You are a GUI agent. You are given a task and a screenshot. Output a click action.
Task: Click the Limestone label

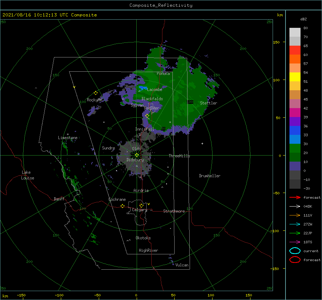click(x=68, y=138)
